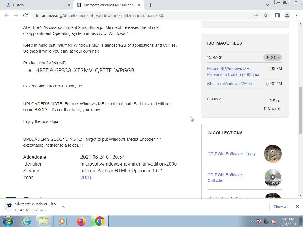Click SHOW ALL files link

click(x=216, y=99)
